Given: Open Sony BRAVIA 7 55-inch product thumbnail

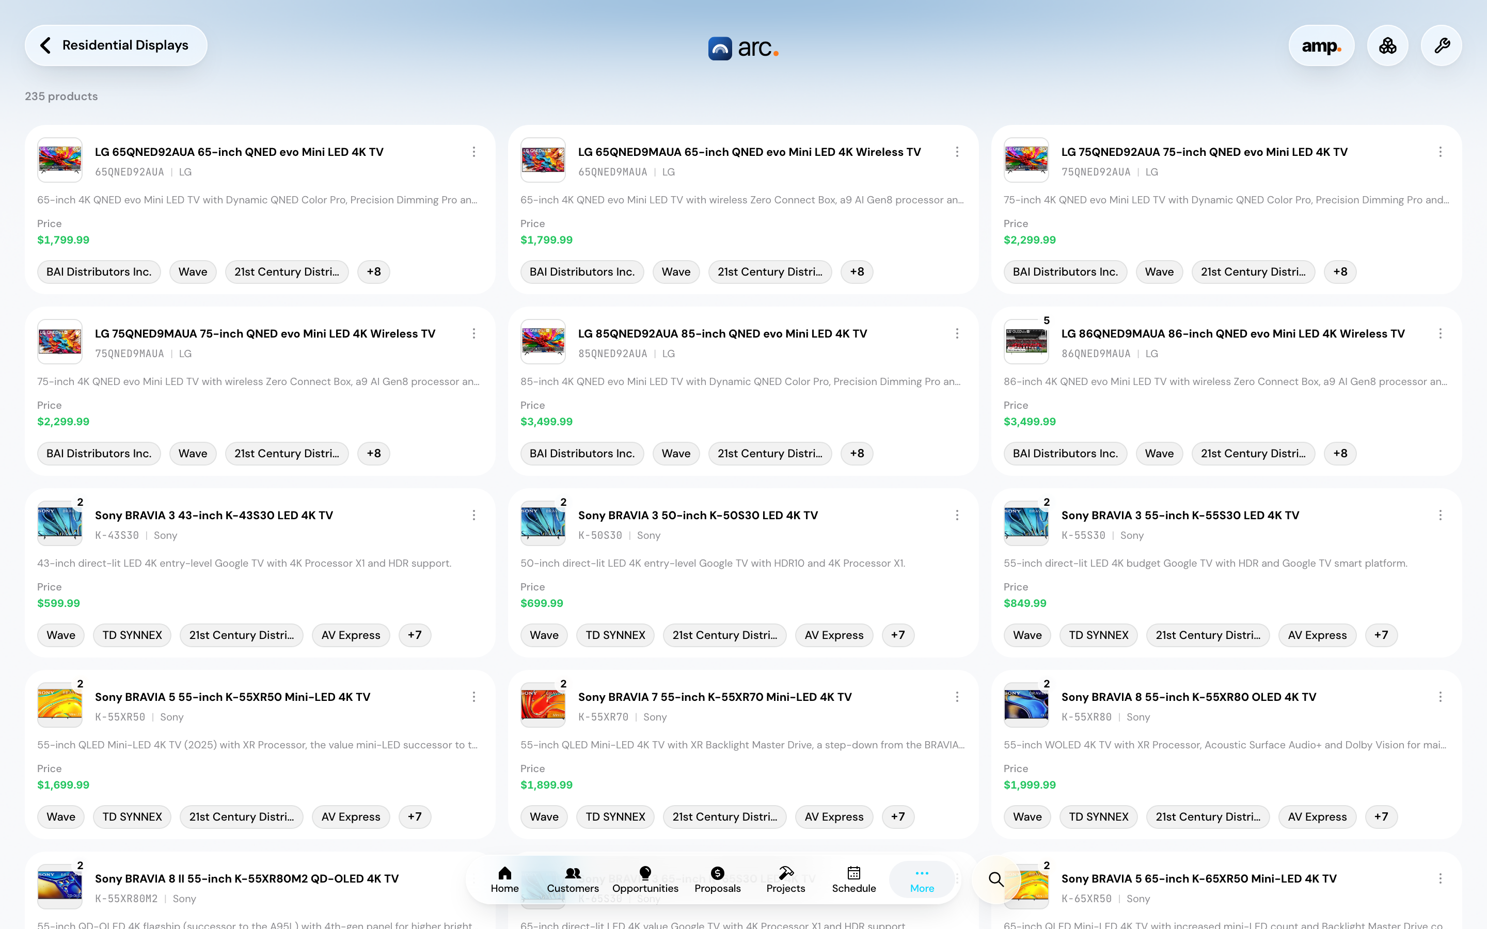Looking at the screenshot, I should 543,704.
